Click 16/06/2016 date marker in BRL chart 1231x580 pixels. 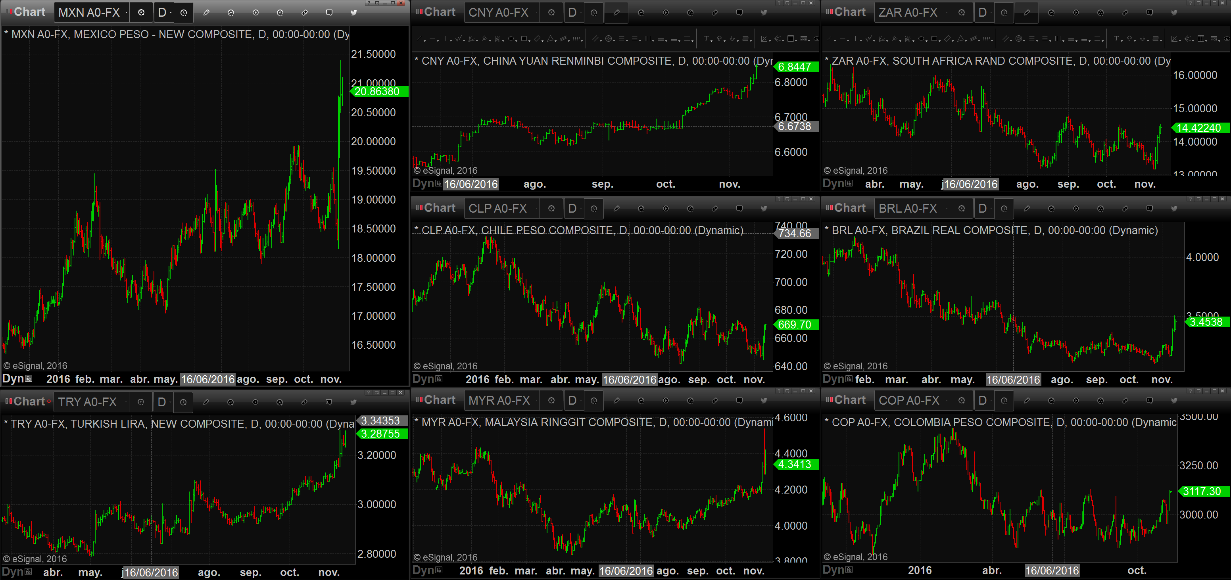pyautogui.click(x=1013, y=380)
